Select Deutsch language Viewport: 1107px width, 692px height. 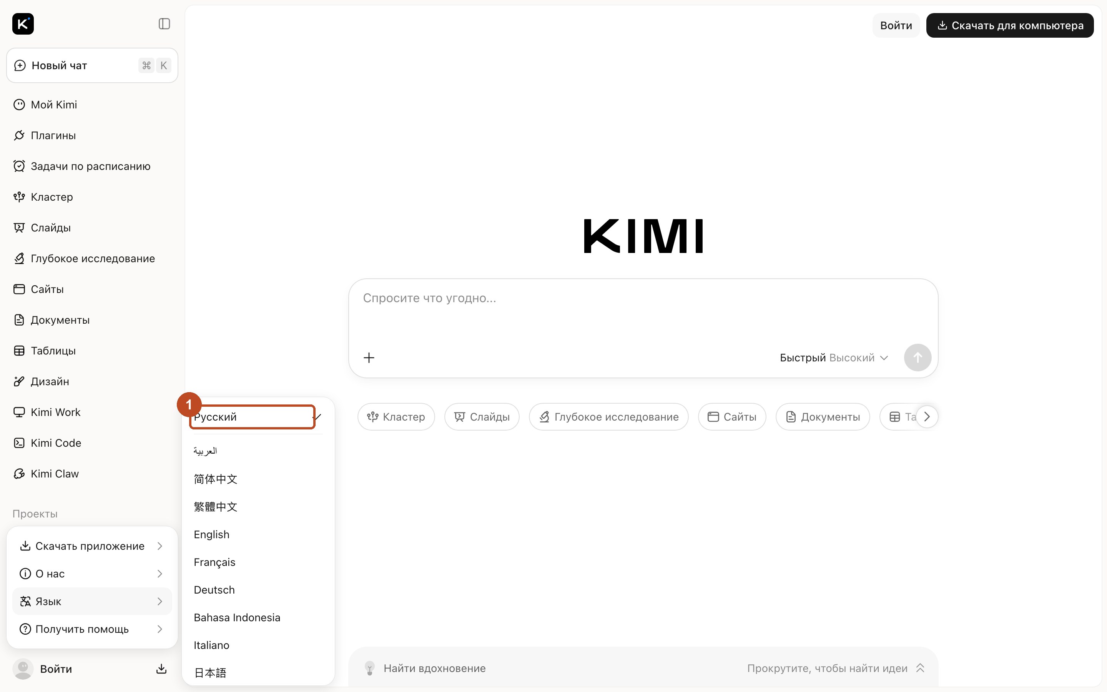click(x=258, y=590)
